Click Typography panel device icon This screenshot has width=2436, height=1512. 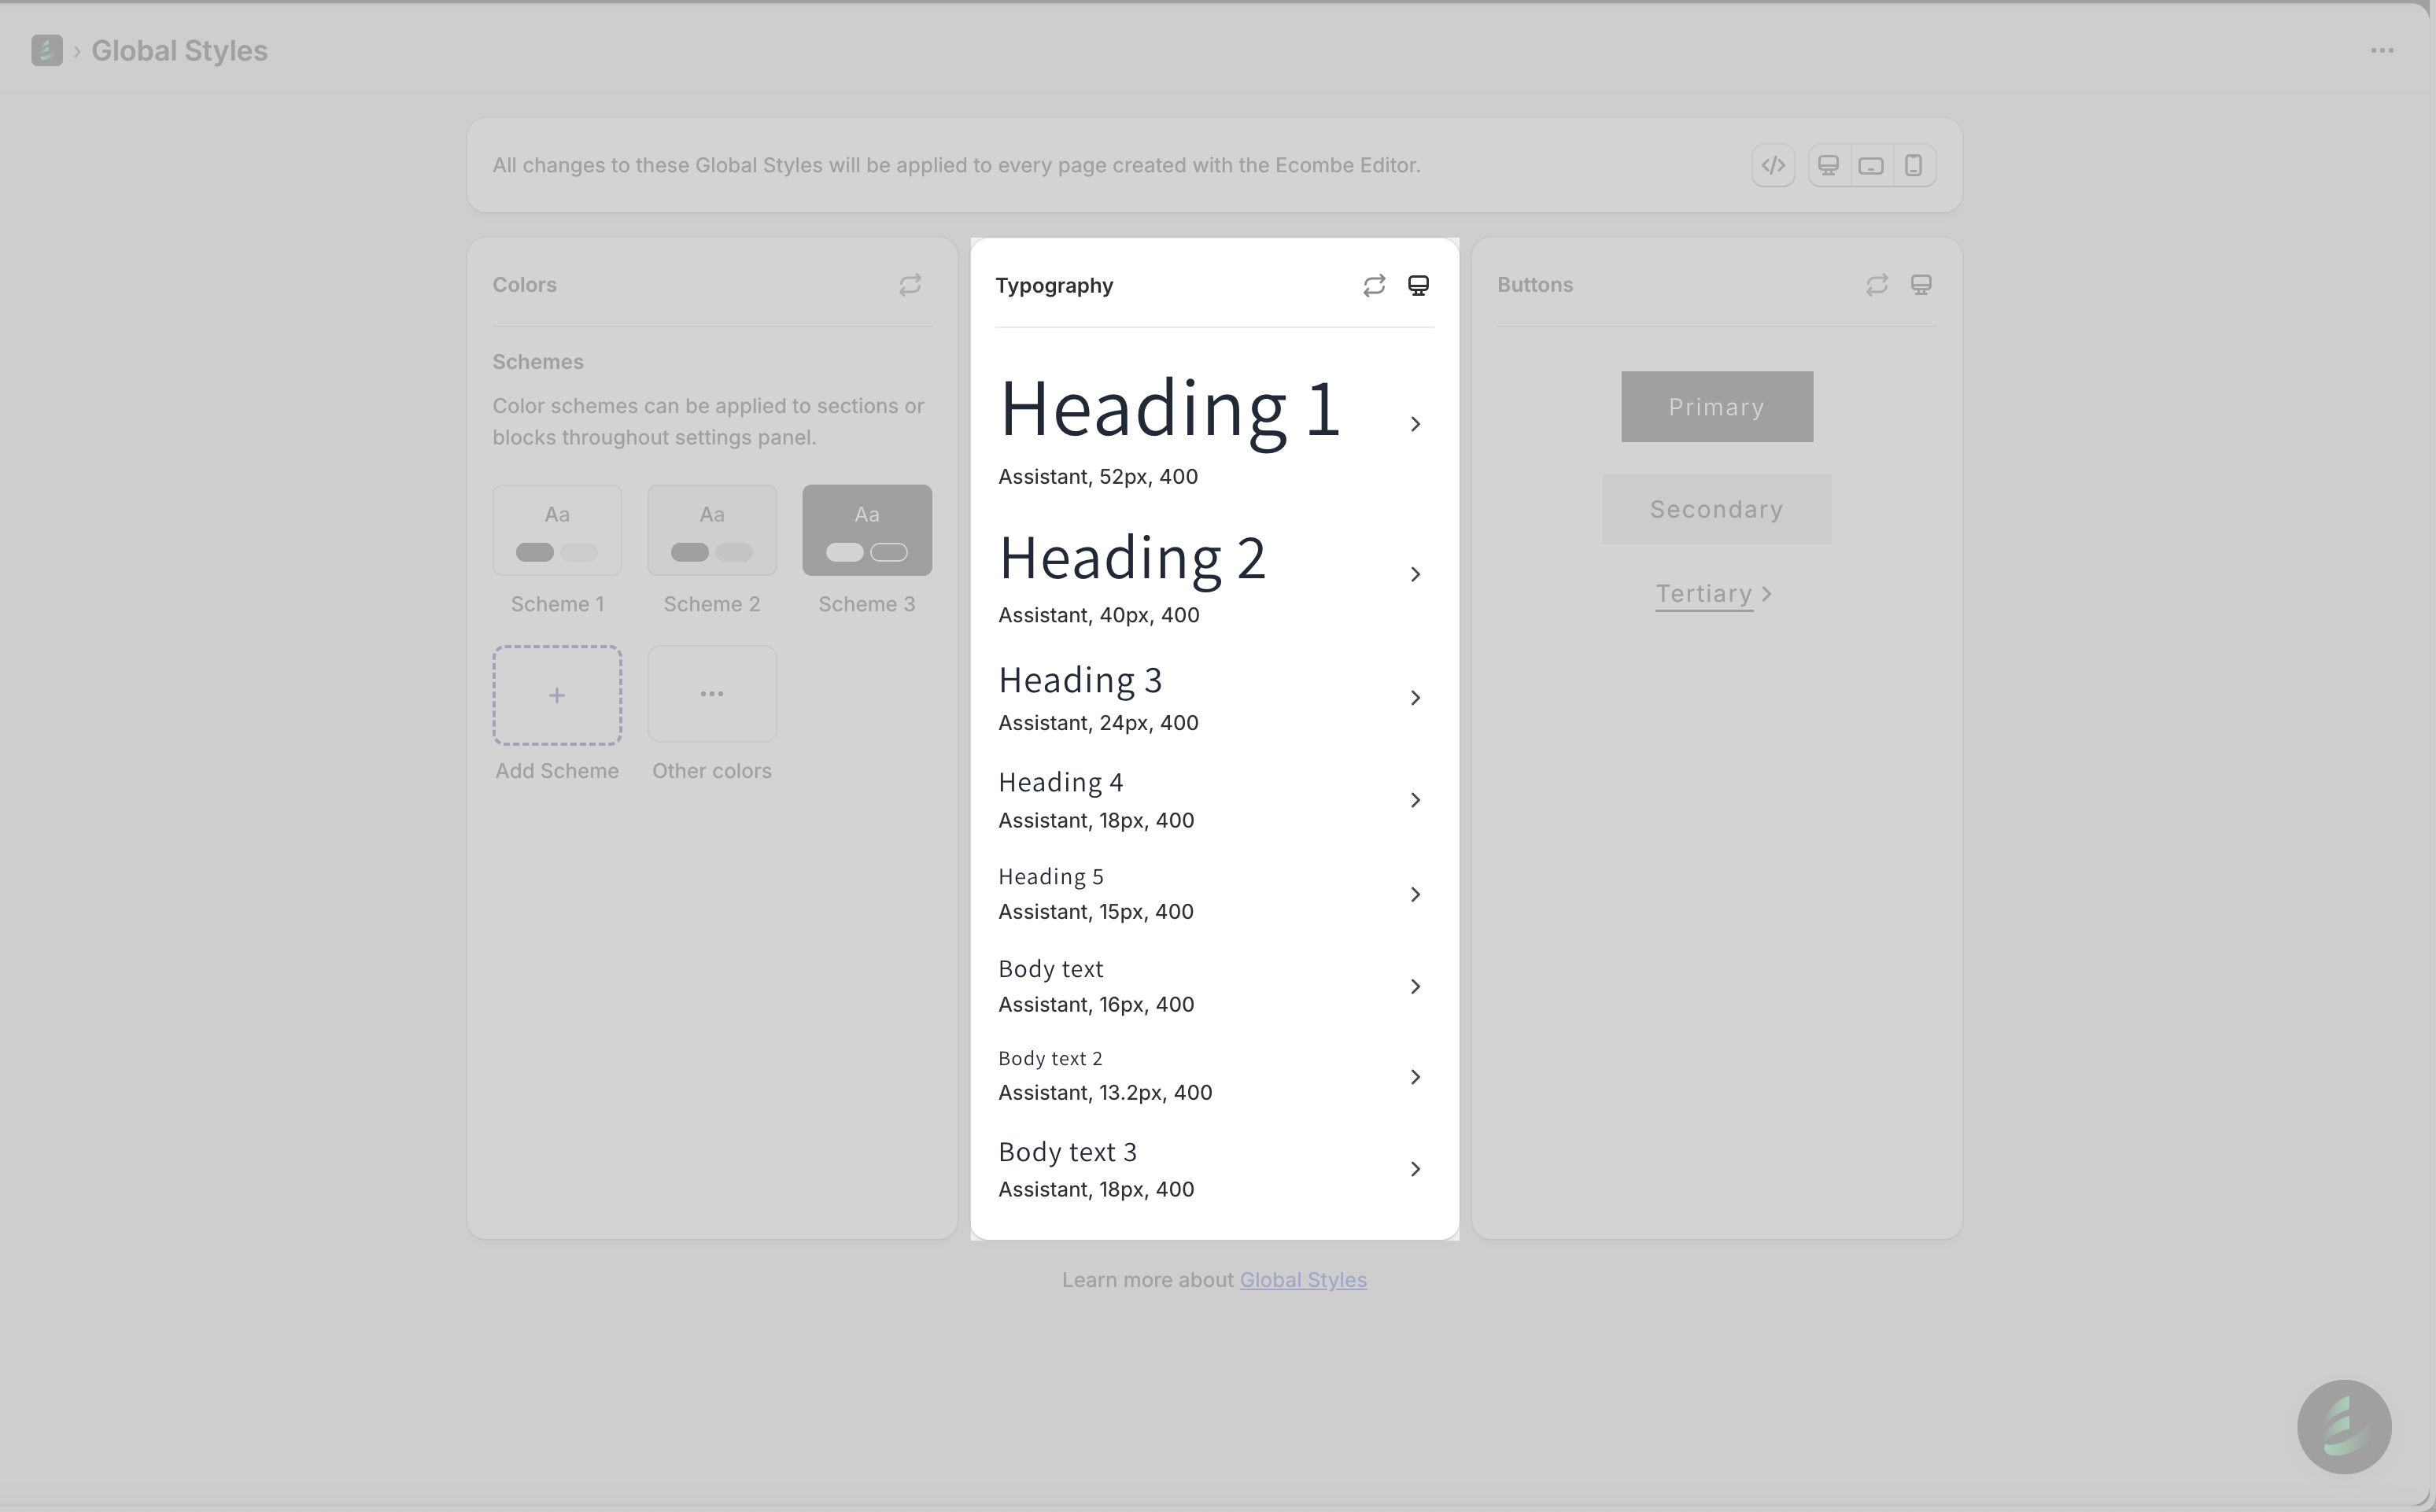pos(1418,285)
